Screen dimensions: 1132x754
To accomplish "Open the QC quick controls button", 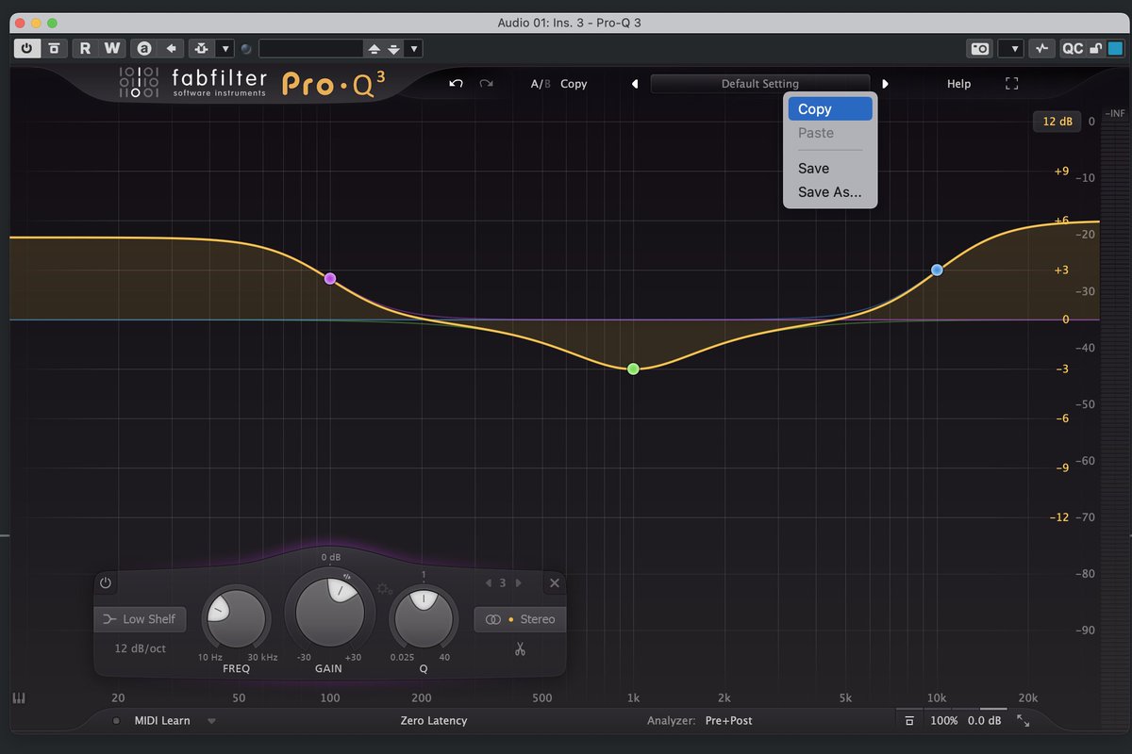I will point(1073,48).
